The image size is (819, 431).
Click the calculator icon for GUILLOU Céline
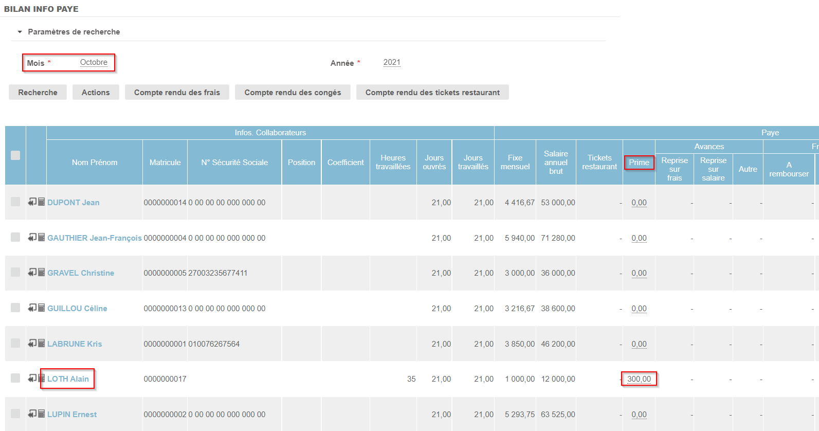(x=42, y=308)
